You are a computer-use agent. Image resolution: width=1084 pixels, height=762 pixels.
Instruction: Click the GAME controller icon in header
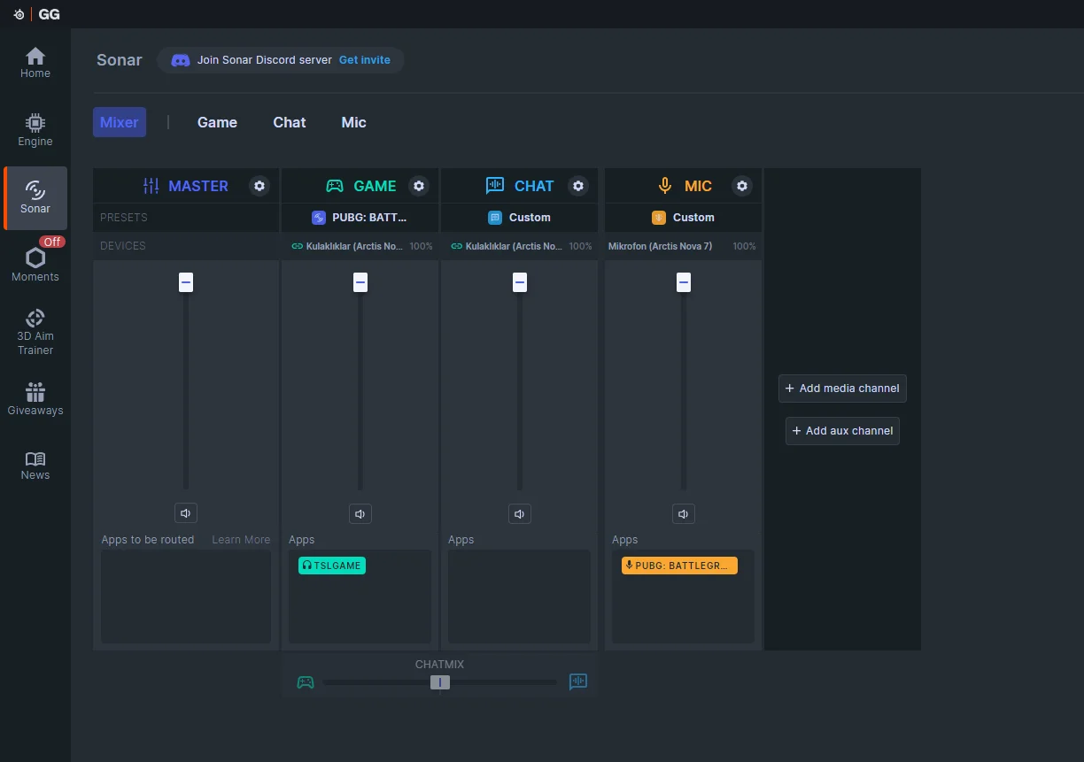click(335, 186)
